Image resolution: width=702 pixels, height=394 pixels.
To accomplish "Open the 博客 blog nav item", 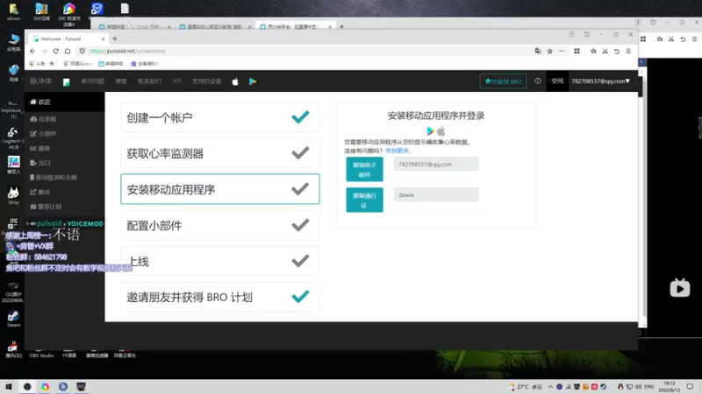I will coord(121,81).
